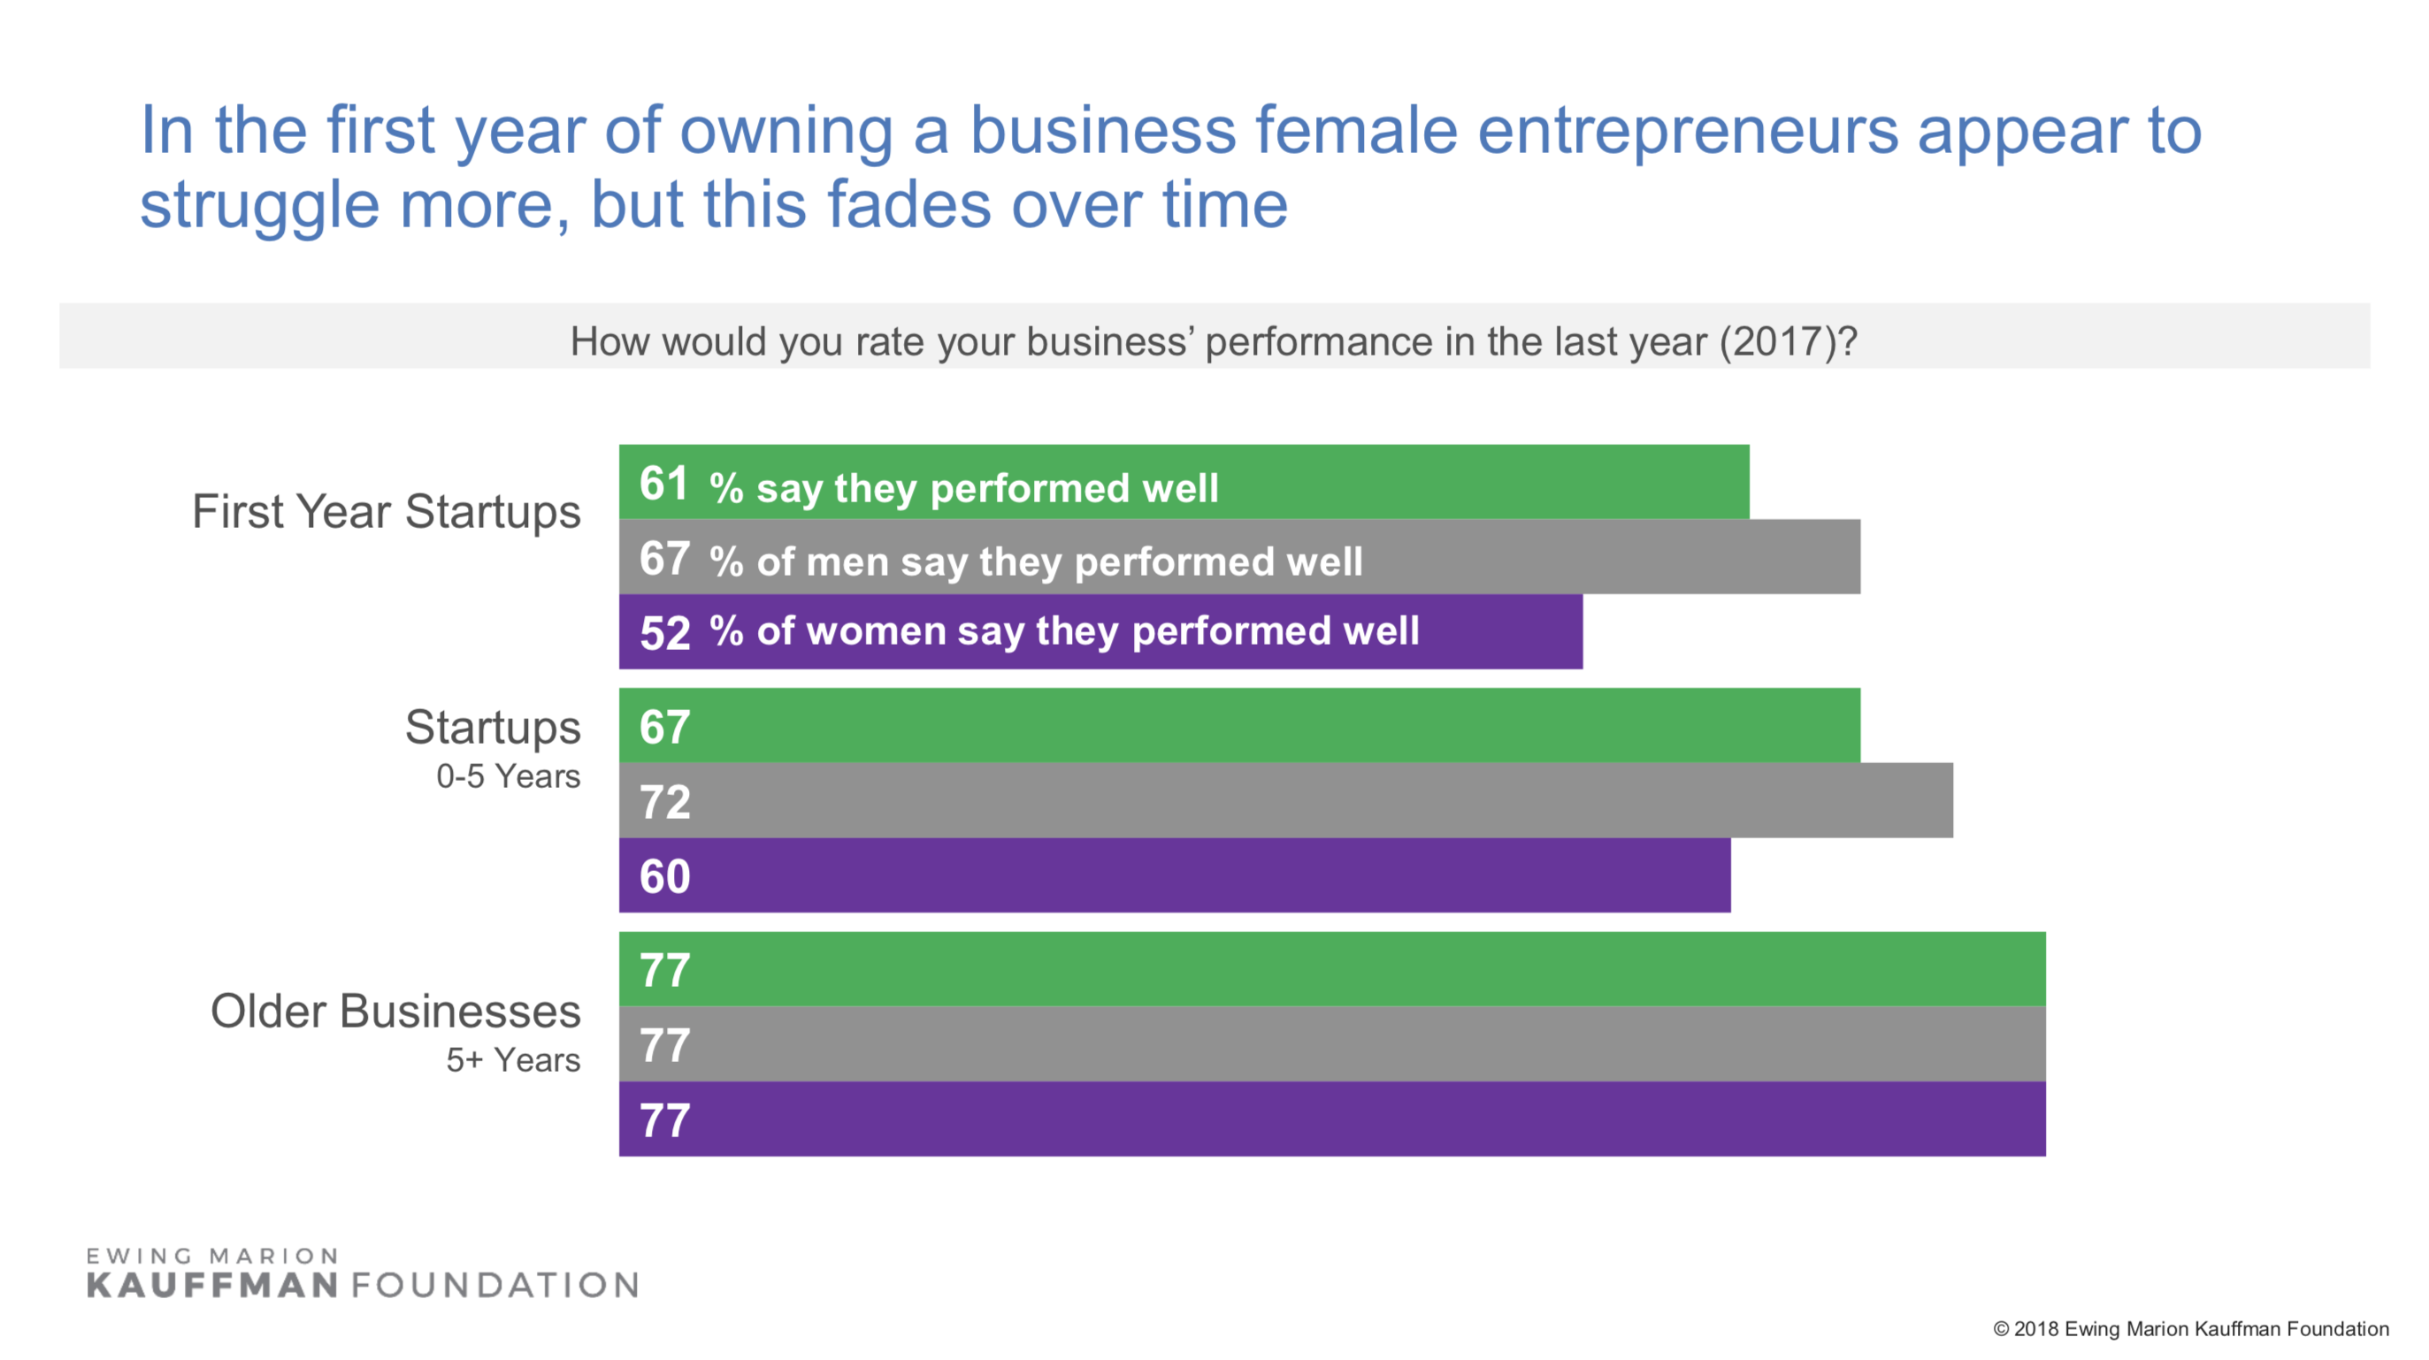
Task: Click the First Year Startups label
Action: point(386,512)
